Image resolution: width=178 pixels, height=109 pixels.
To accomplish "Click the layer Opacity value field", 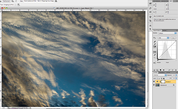I will coord(174,75).
